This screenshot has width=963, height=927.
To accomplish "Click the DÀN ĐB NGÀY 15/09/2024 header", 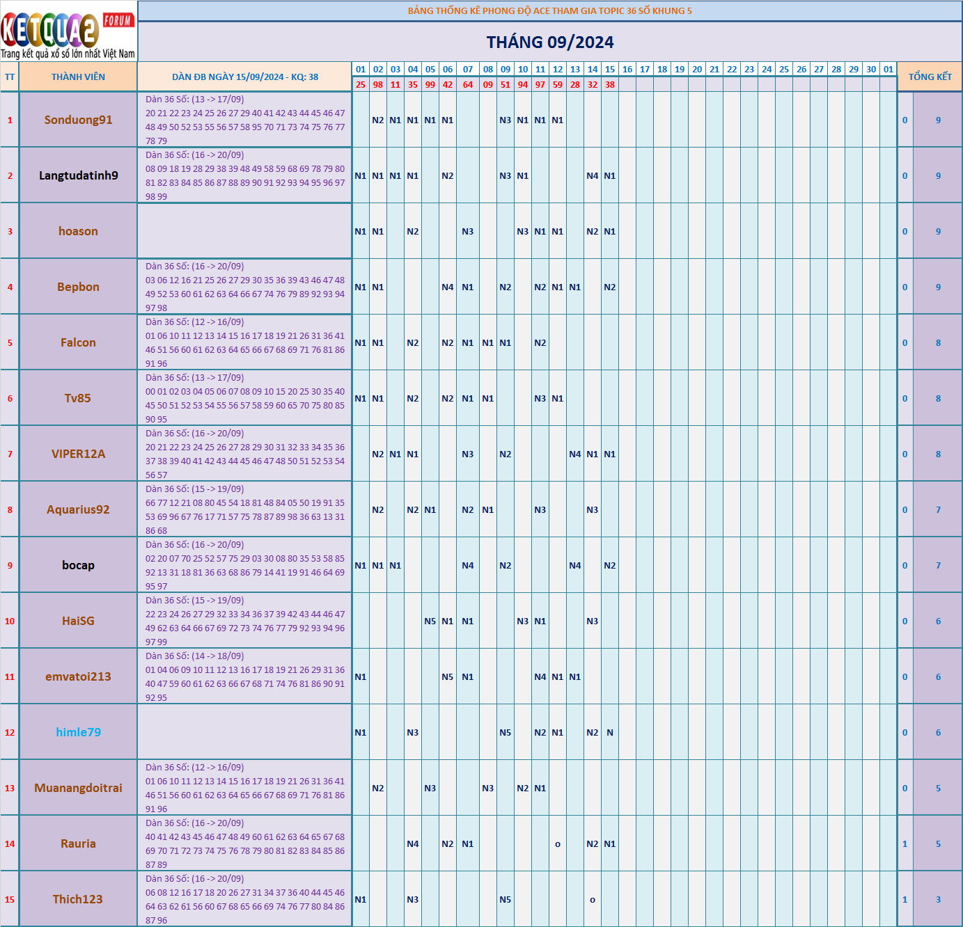I will [x=245, y=77].
